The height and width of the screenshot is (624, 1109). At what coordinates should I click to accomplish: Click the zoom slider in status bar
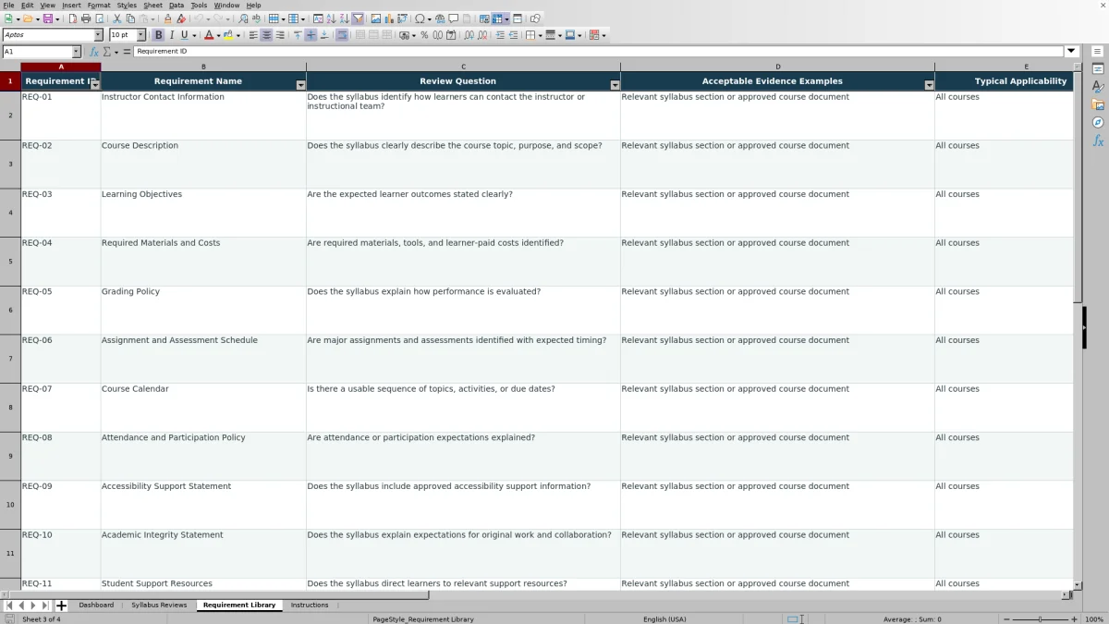pyautogui.click(x=1040, y=619)
